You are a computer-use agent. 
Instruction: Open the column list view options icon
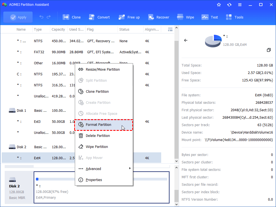pos(170,29)
